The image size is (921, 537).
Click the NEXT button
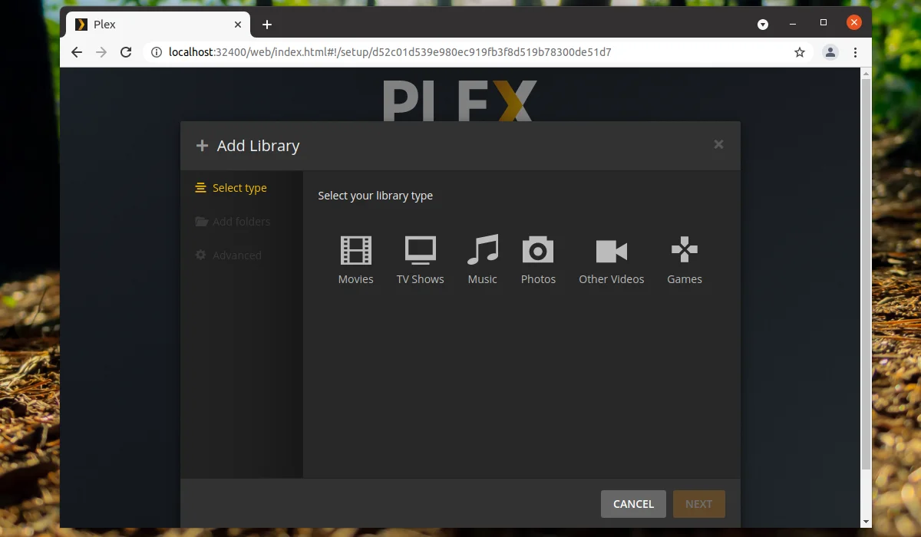click(x=698, y=504)
